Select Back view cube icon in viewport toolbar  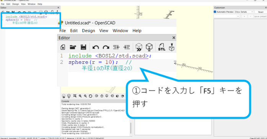click(x=122, y=96)
